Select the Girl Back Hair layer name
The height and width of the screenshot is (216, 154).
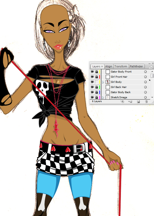click(x=119, y=87)
